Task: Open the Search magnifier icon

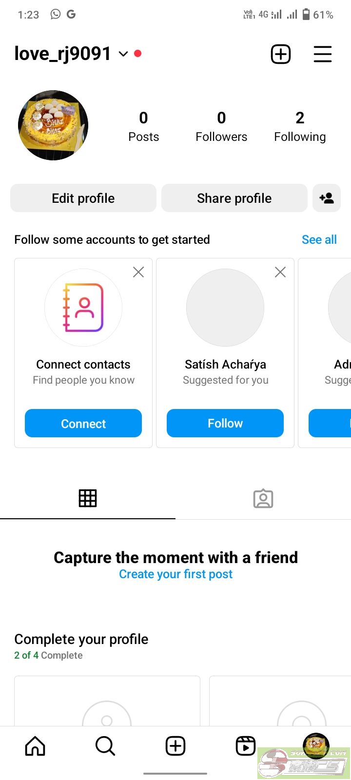Action: [x=105, y=746]
